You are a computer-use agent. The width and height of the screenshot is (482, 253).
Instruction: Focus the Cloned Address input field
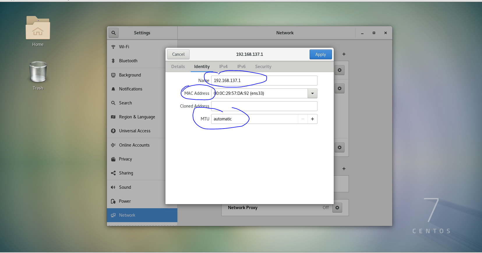coord(264,106)
